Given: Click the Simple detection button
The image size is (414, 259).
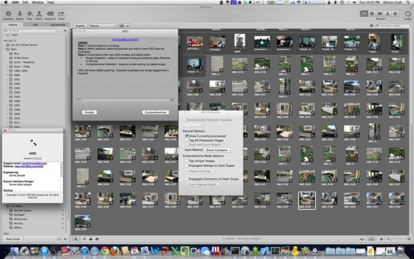Looking at the screenshot, I should 89,112.
